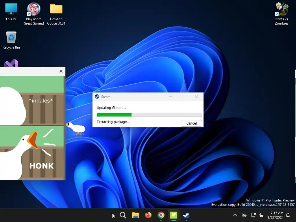Click the OneDrive cloud tray icon
This screenshot has width=296, height=222.
tap(244, 215)
